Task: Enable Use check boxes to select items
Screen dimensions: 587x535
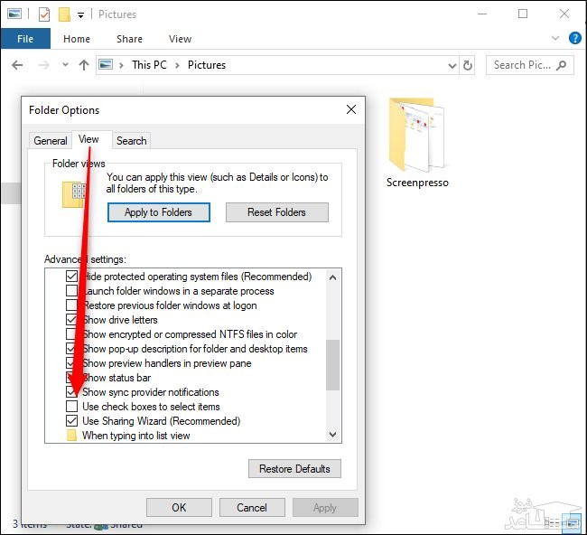Action: 72,407
